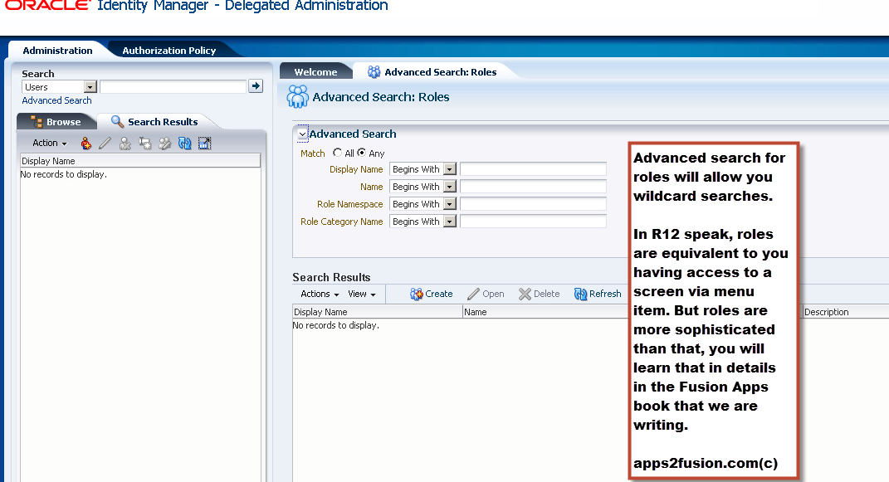Select the All match radio button
Image resolution: width=889 pixels, height=482 pixels.
coord(337,153)
